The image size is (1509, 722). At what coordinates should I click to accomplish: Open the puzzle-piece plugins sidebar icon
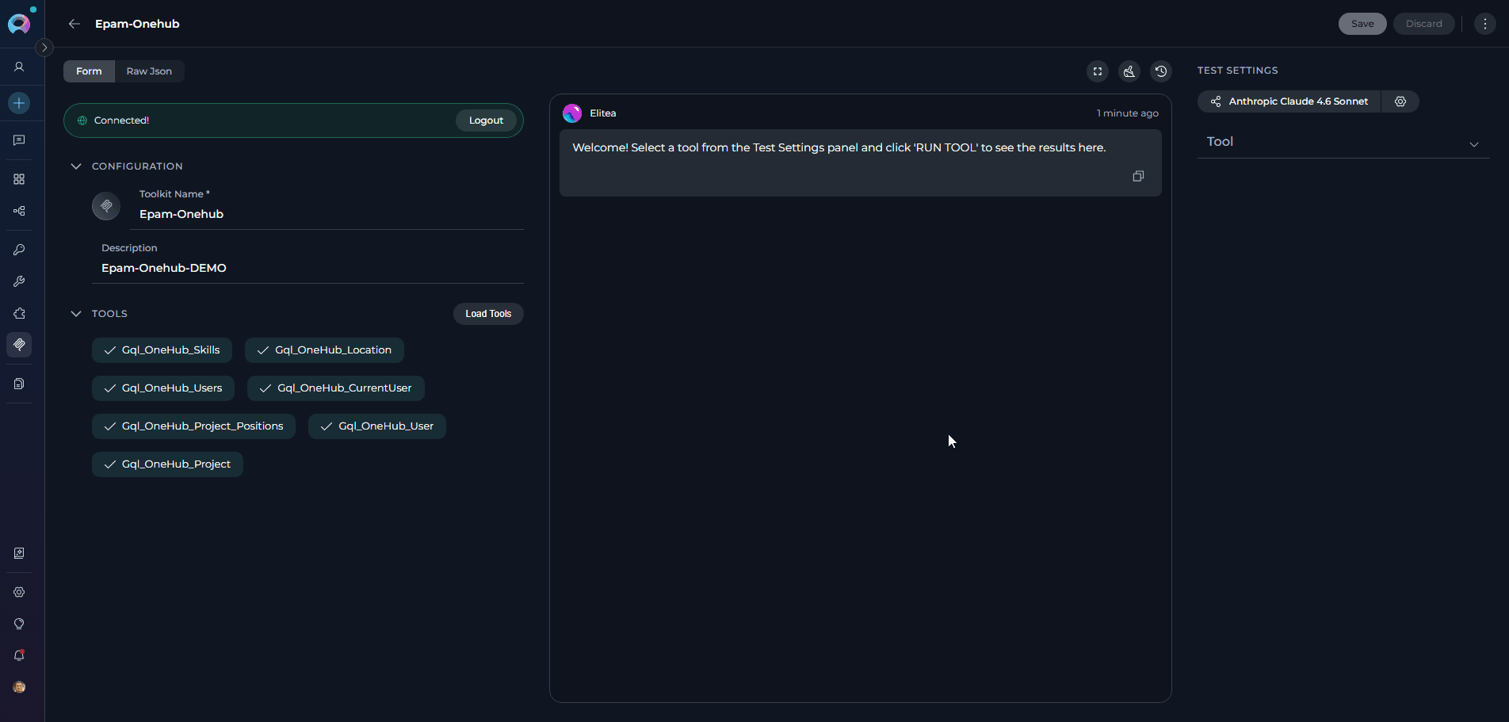click(19, 313)
